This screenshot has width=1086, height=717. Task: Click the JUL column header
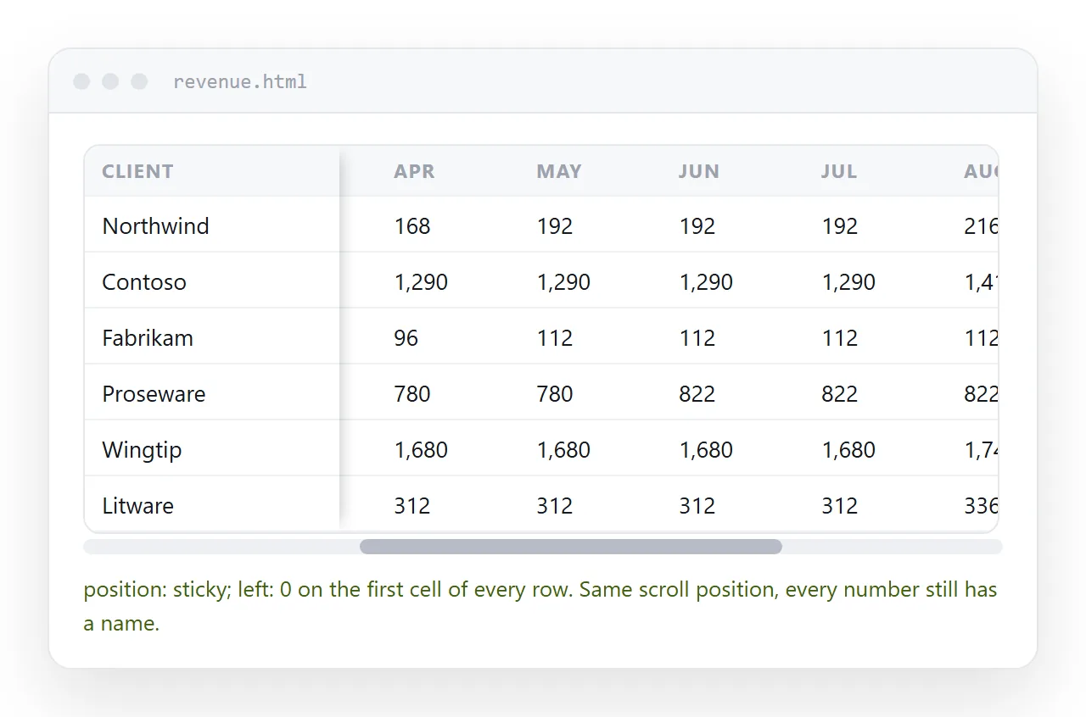839,171
